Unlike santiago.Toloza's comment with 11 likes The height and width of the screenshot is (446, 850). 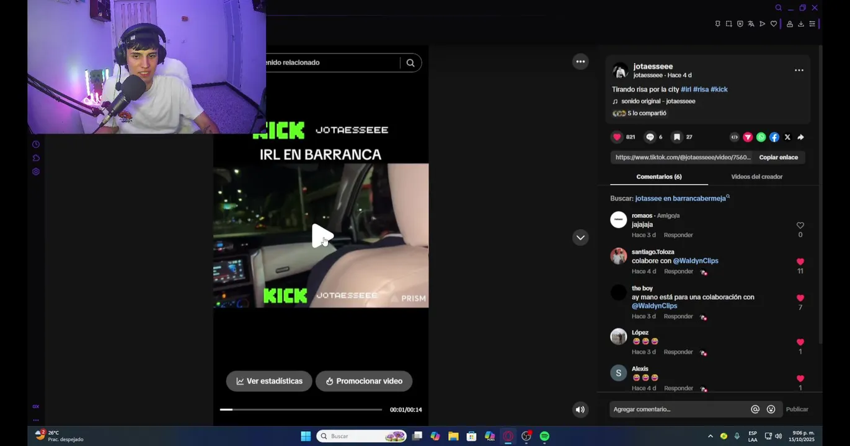[x=800, y=261]
